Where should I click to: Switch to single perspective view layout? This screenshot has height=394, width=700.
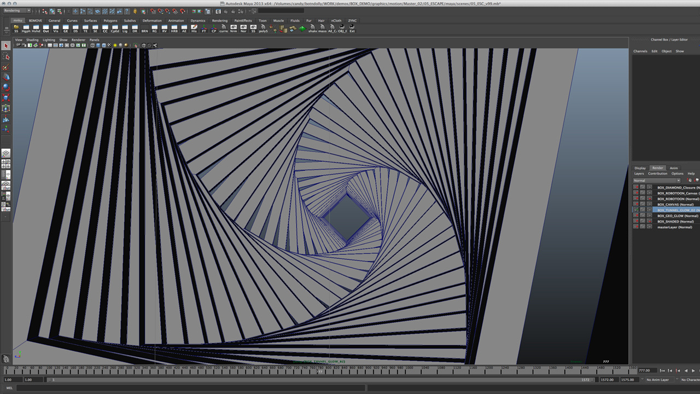tap(6, 153)
